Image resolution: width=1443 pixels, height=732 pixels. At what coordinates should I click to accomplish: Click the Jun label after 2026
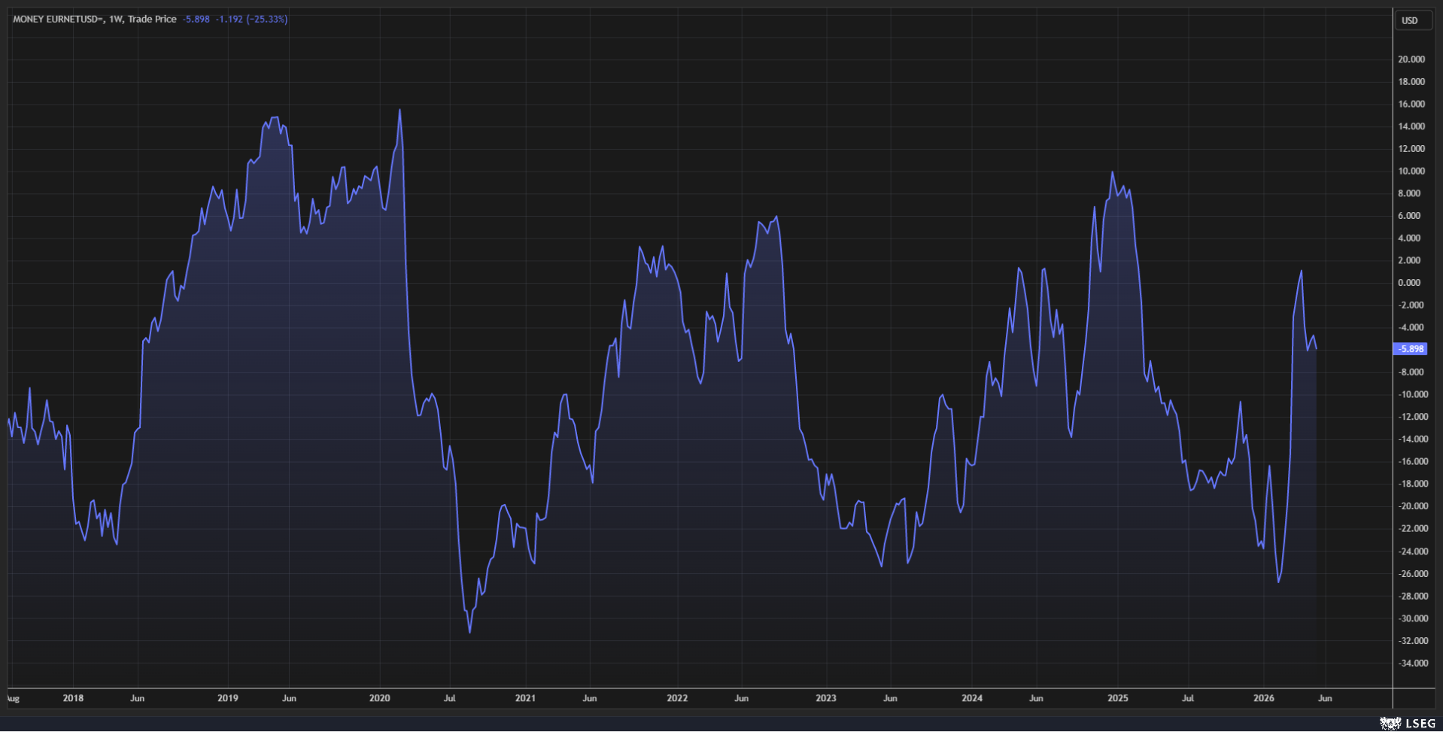(x=1325, y=698)
